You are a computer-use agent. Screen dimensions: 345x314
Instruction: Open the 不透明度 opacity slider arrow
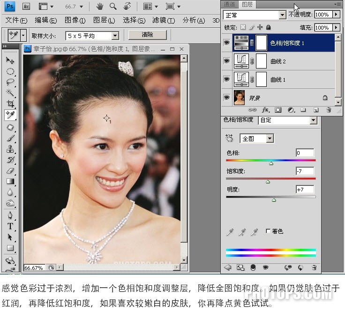point(336,15)
